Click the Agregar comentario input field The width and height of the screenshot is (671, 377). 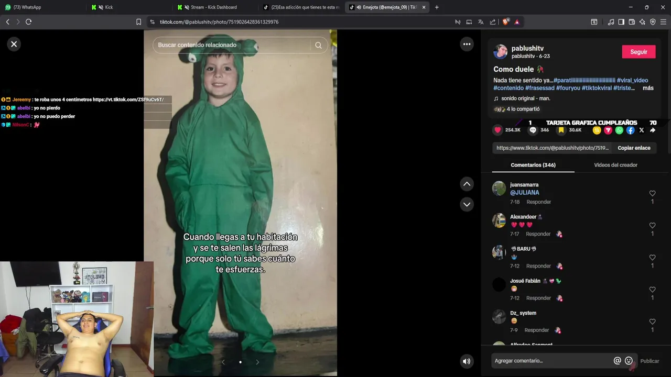coord(551,361)
